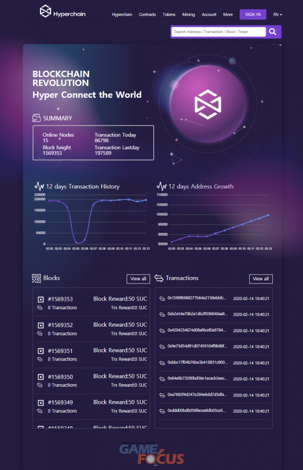
Task: Click the Hyperchain brand name text
Action: 69,14
